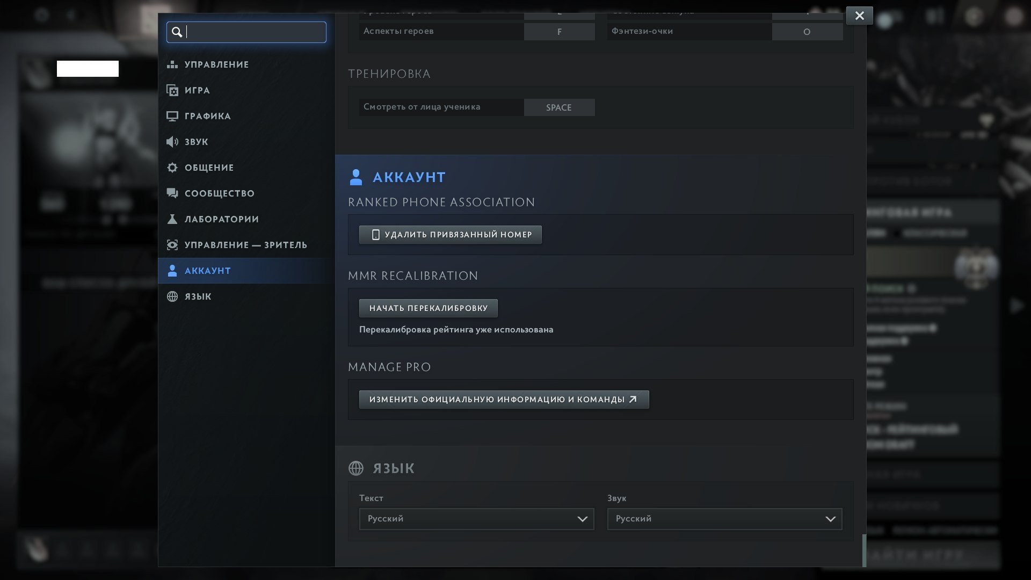Click Начать перекалибровку button
Viewport: 1031px width, 580px height.
coord(428,308)
